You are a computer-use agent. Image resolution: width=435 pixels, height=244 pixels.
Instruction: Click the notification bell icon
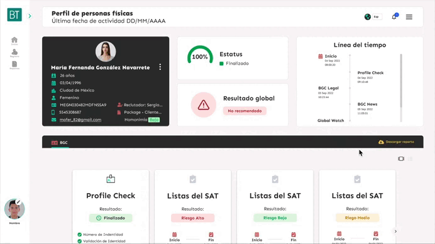394,17
